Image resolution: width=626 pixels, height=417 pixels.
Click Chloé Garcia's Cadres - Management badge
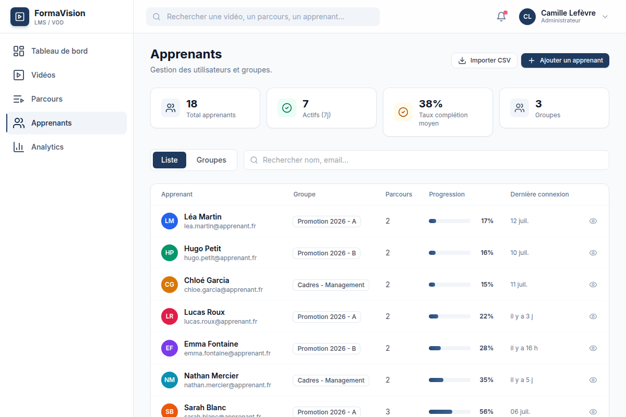click(331, 285)
